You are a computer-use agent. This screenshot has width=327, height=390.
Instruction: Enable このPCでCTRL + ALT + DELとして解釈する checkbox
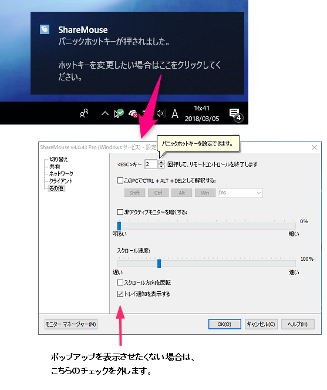(x=120, y=180)
